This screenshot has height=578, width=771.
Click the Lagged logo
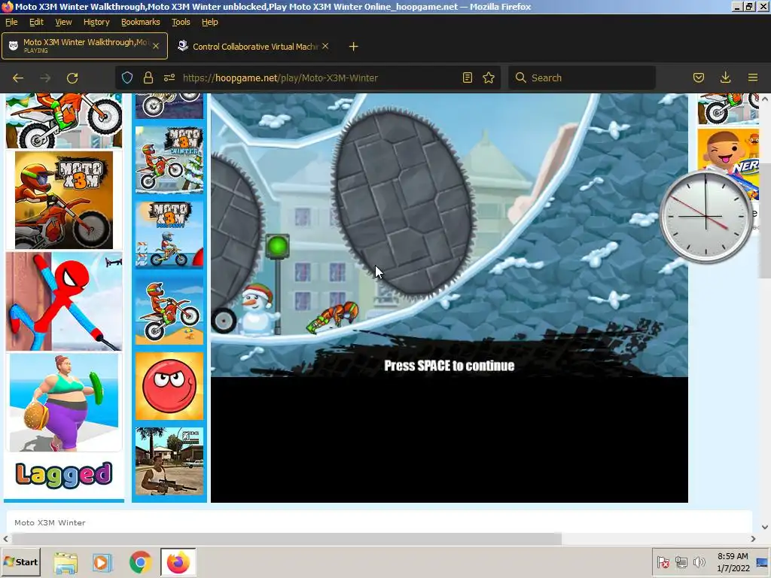[64, 476]
